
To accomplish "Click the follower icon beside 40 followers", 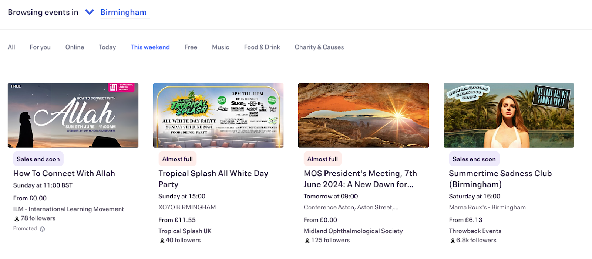I will point(162,241).
